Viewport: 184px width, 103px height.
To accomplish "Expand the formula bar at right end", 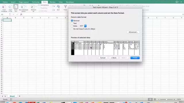I will (x=183, y=14).
